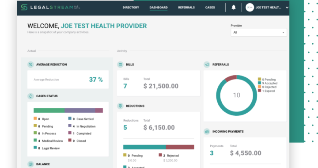Image resolution: width=318 pixels, height=168 pixels.
Task: Click the $ 0.00 pending reductions amount
Action: [132, 160]
